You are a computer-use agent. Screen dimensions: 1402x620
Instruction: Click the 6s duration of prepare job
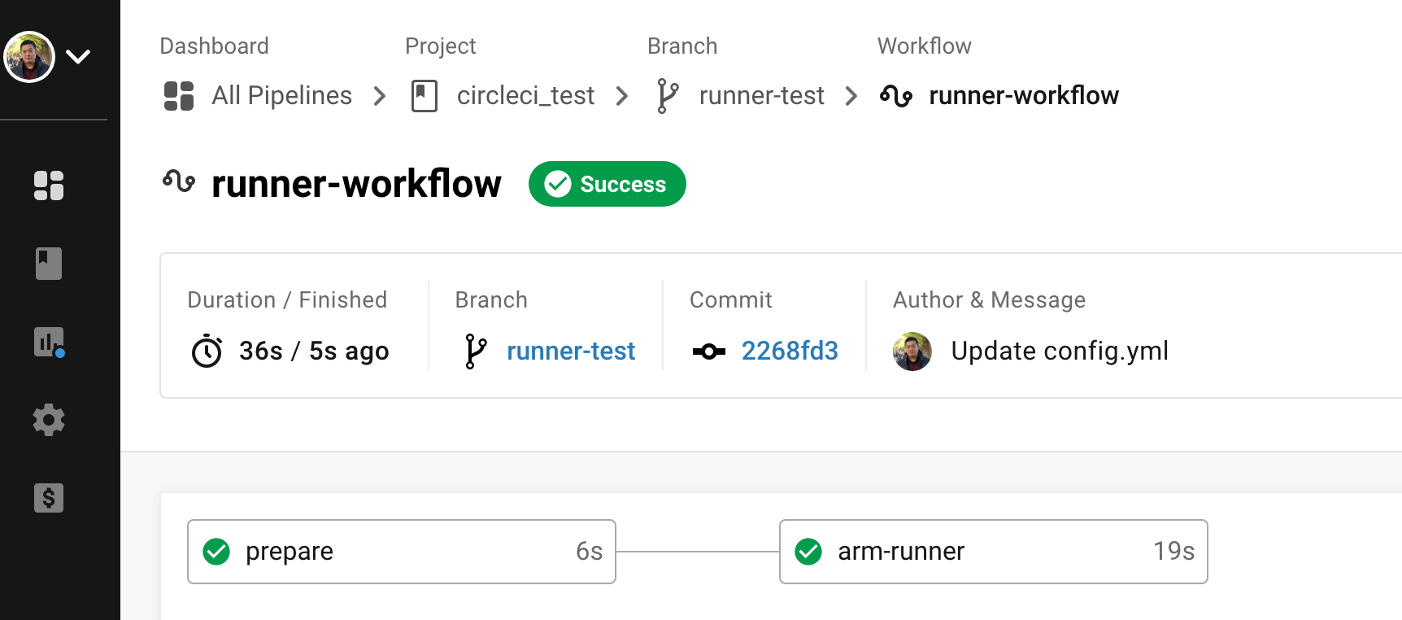tap(589, 552)
